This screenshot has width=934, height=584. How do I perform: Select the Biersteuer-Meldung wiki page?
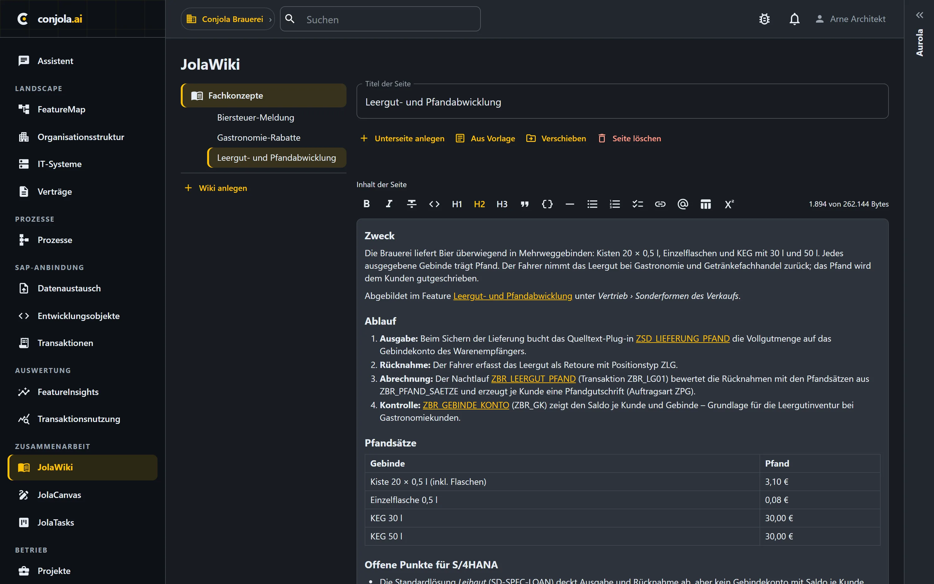255,117
